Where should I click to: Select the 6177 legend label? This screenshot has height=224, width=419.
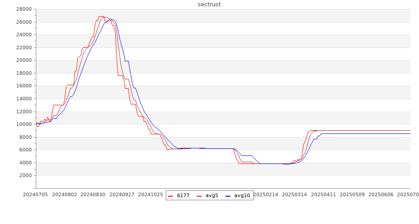coord(183,196)
